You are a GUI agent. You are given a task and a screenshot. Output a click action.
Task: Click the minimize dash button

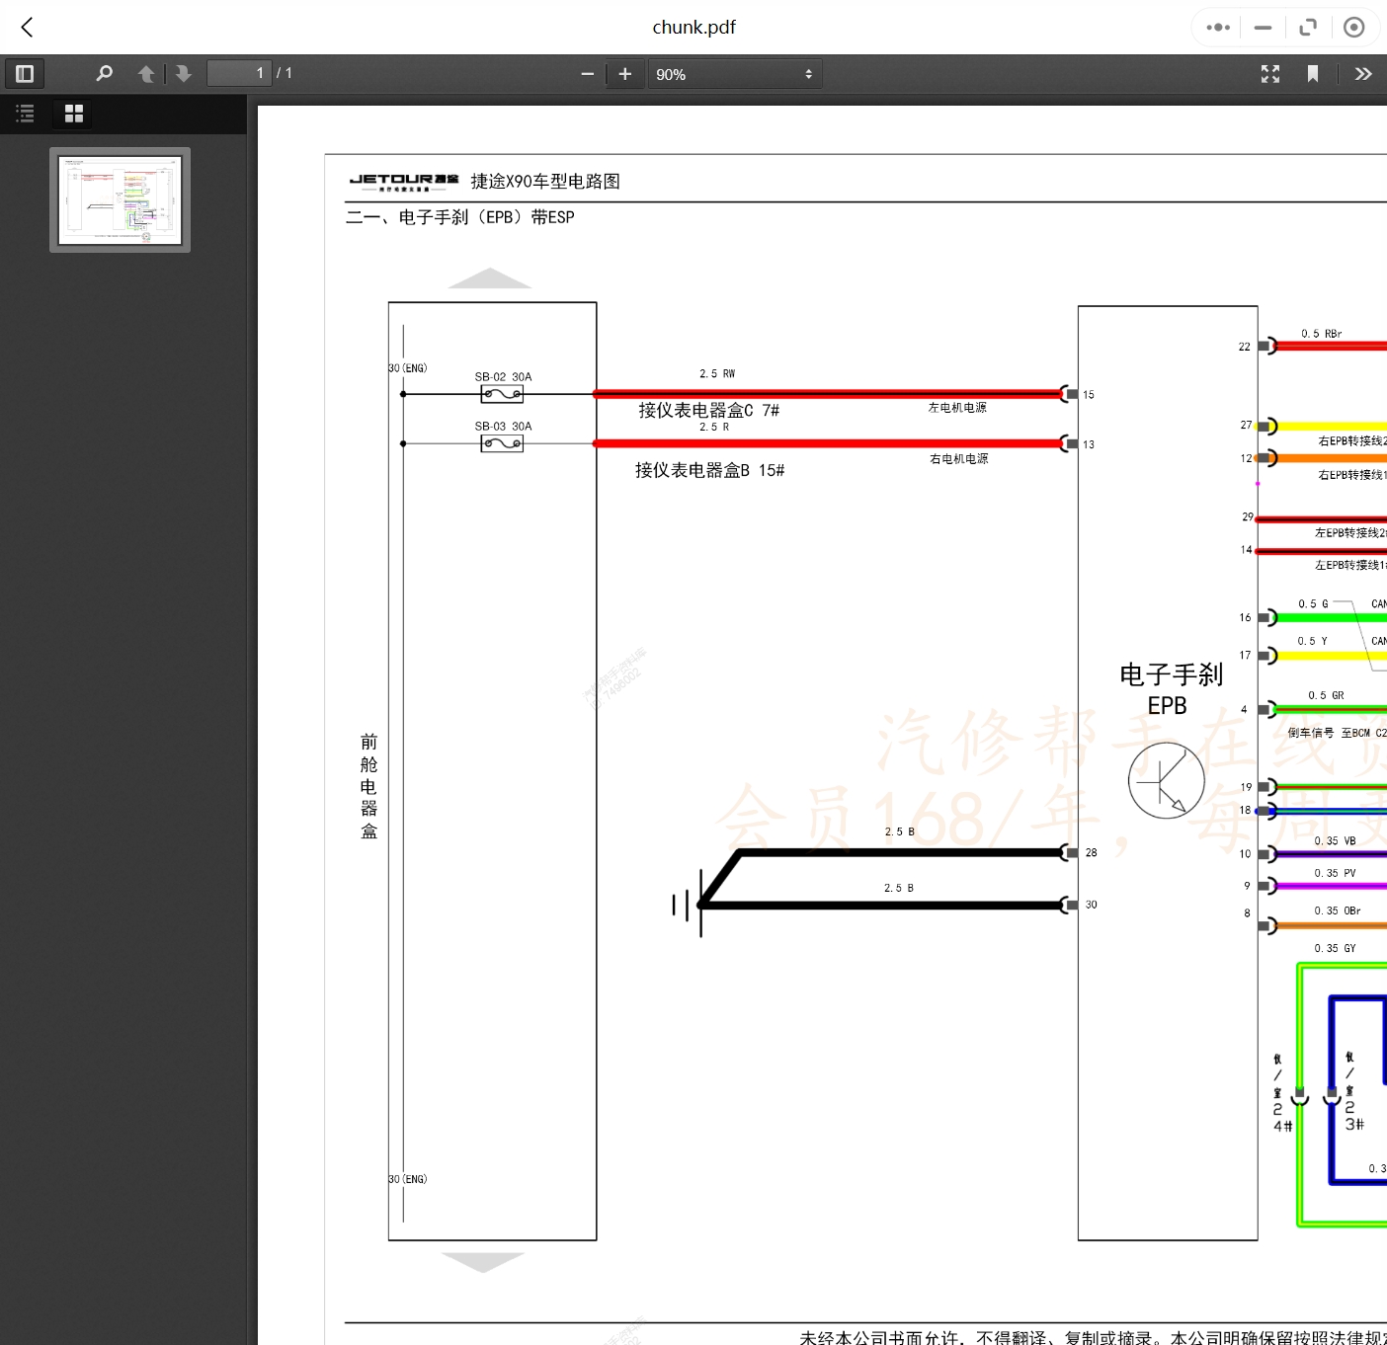click(1263, 28)
